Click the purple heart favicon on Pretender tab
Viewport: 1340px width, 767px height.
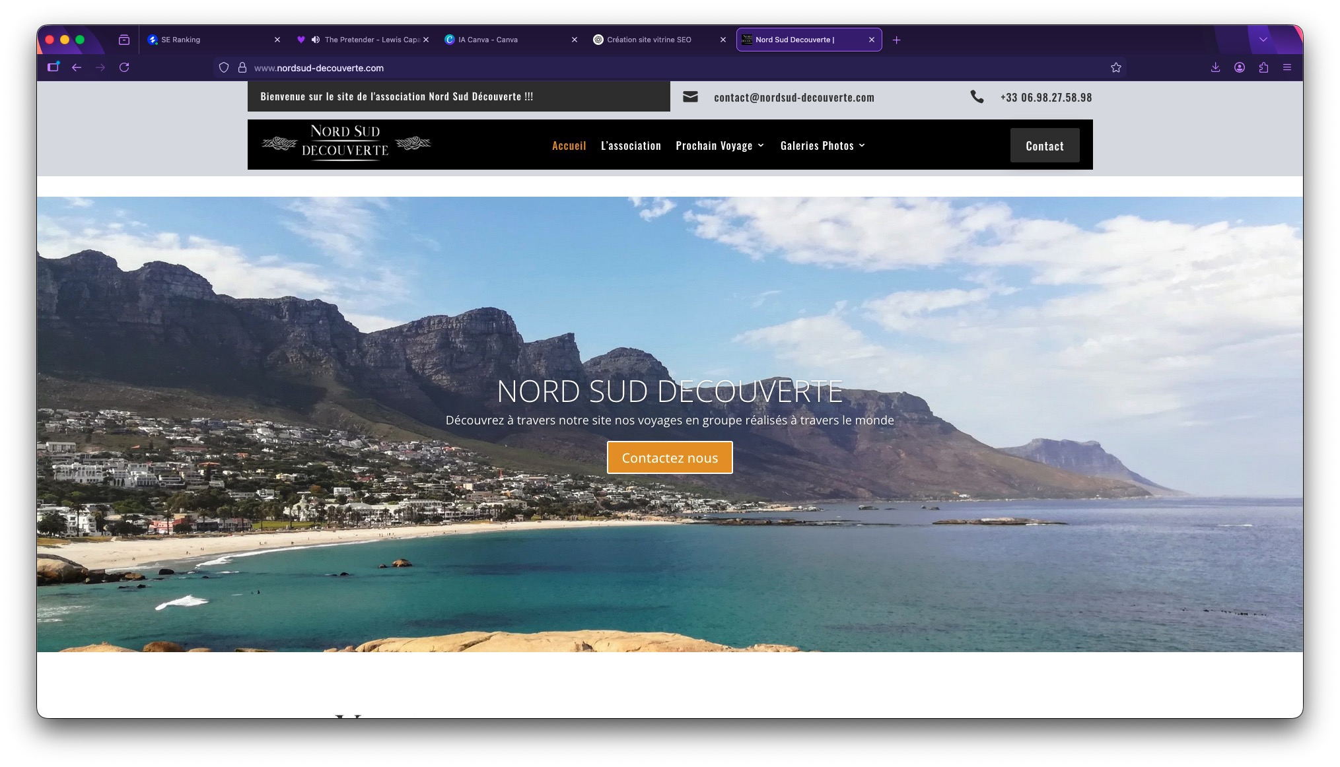(x=301, y=40)
